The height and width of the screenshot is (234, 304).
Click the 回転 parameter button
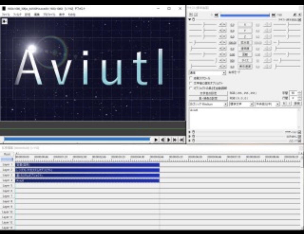[245, 54]
